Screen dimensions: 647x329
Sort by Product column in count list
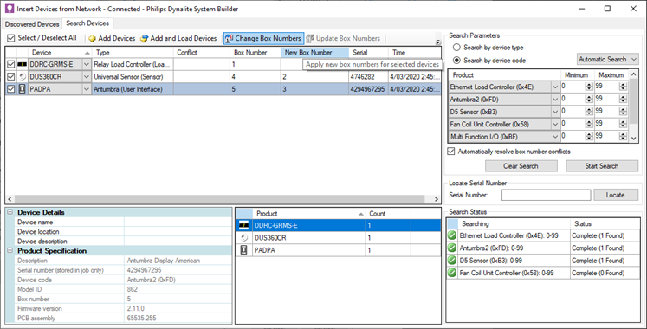pyautogui.click(x=308, y=214)
